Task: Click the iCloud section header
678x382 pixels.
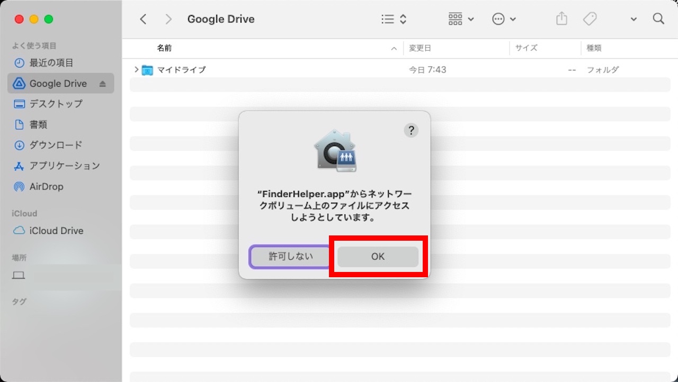Action: click(24, 214)
